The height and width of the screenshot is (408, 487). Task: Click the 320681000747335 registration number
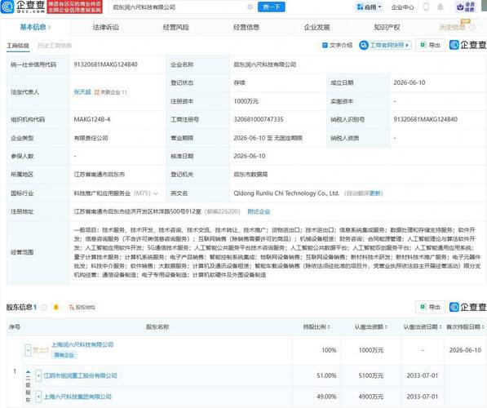[x=259, y=119]
